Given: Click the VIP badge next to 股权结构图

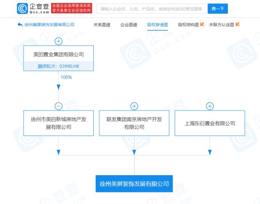Looking at the screenshot, I should [x=202, y=24].
